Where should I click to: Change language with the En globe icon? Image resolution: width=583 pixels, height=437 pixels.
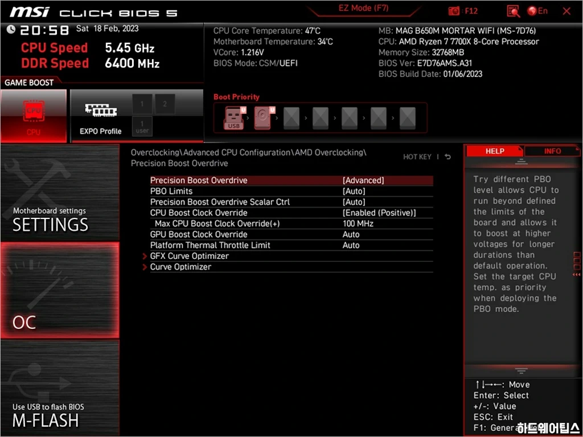coord(537,11)
